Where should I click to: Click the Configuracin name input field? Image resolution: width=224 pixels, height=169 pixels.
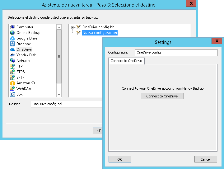(176, 53)
